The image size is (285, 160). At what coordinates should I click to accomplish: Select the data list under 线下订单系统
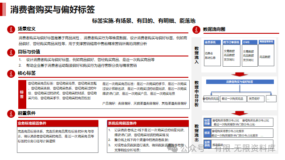tap(229, 55)
